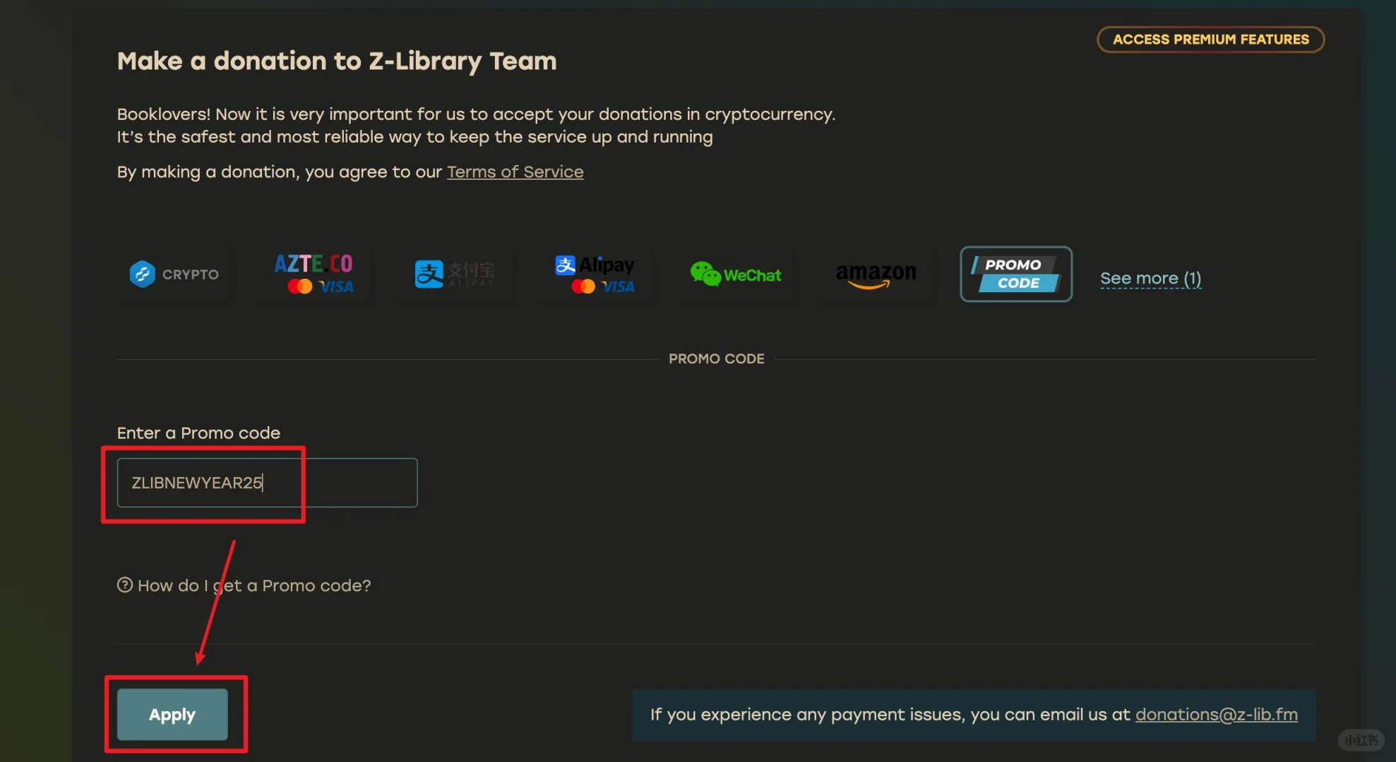Click the Enter a Promo code label
The height and width of the screenshot is (762, 1396).
coord(198,433)
